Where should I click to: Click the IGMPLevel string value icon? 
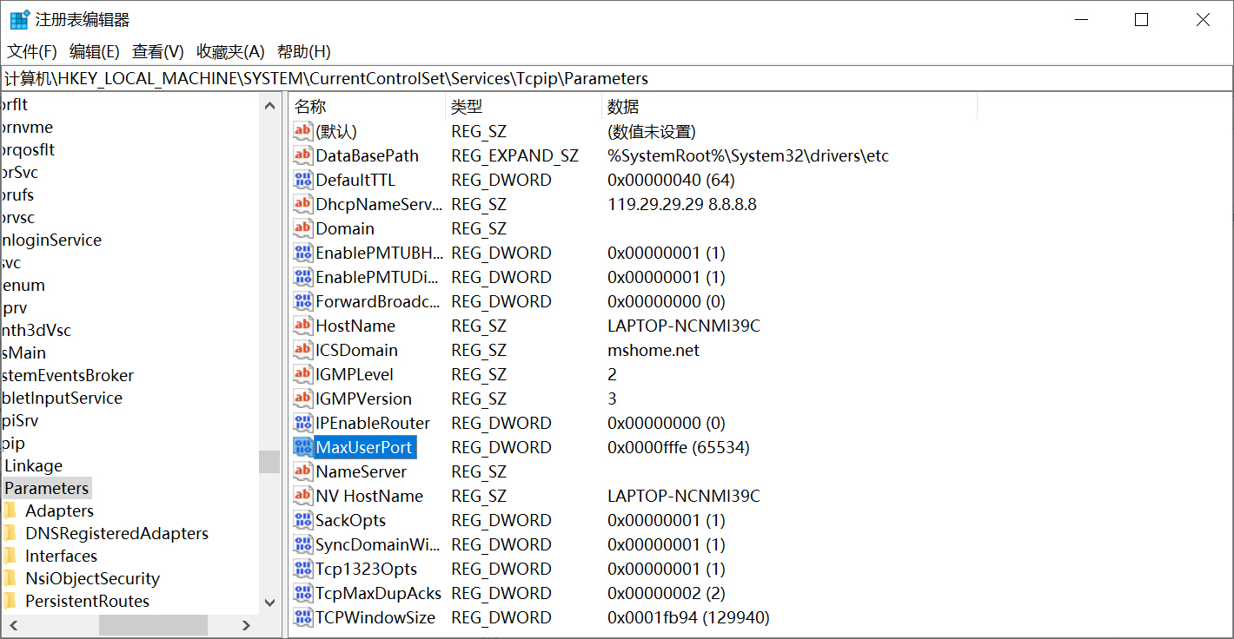click(302, 374)
